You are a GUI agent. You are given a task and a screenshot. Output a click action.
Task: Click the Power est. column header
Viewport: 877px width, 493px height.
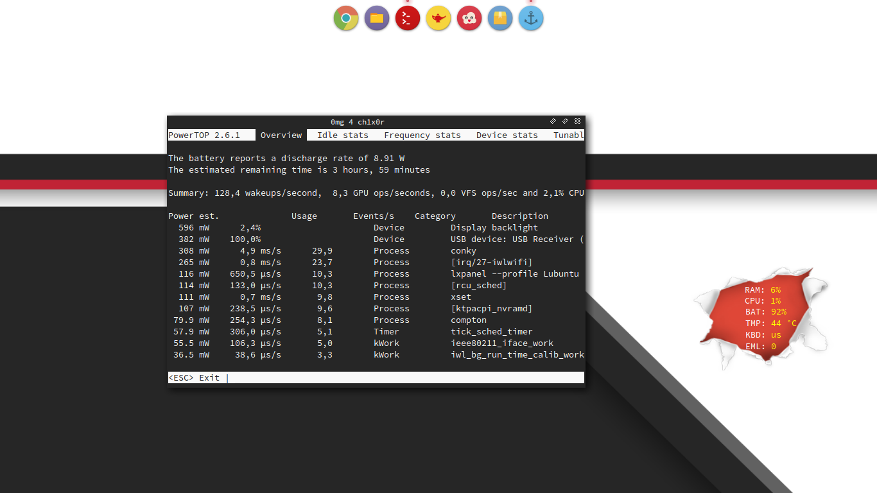[194, 216]
